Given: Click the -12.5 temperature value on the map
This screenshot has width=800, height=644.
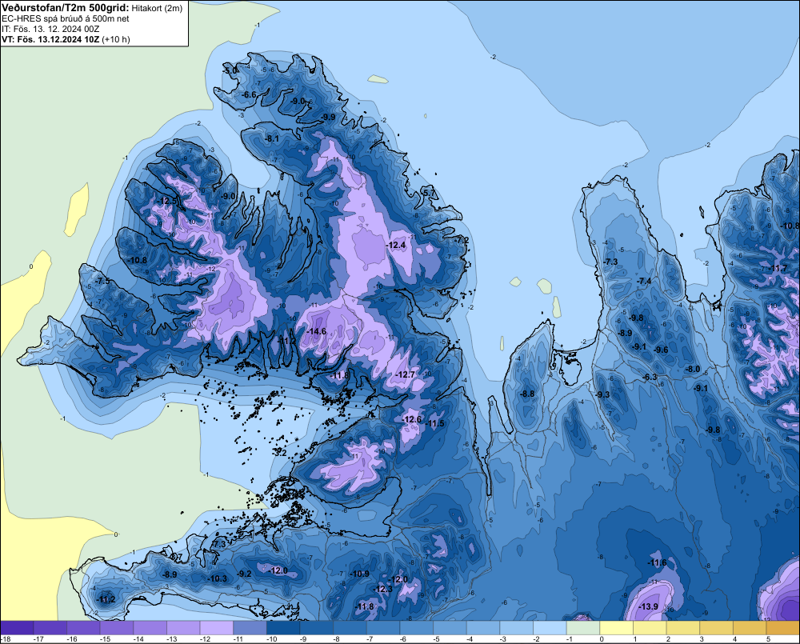Looking at the screenshot, I should pos(167,201).
